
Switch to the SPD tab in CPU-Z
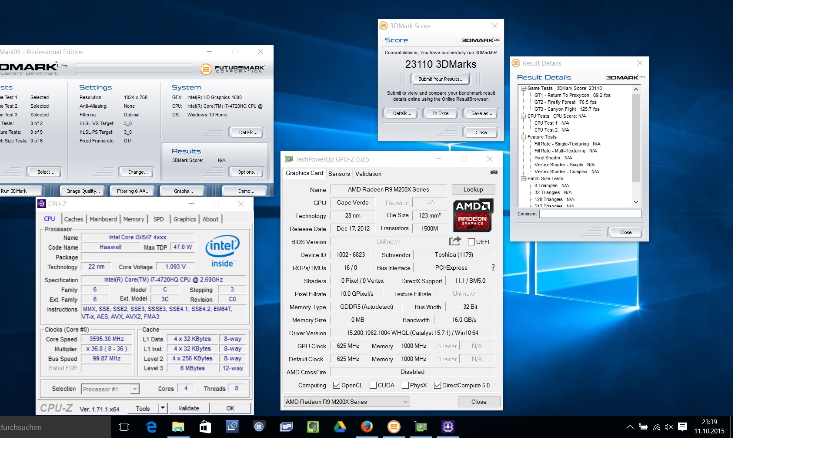pyautogui.click(x=158, y=219)
